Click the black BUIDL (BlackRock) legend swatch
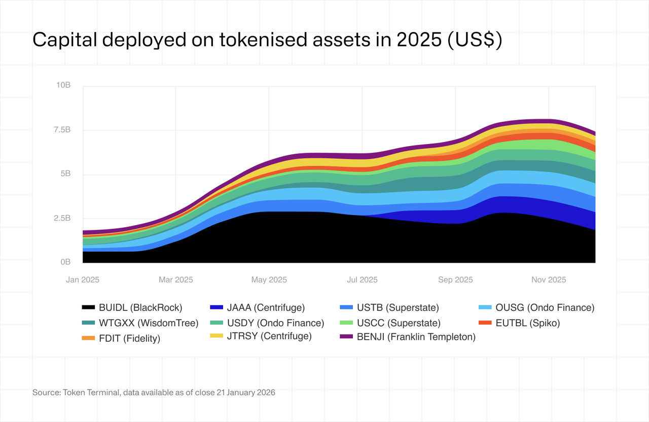Image resolution: width=649 pixels, height=422 pixels. pos(88,307)
